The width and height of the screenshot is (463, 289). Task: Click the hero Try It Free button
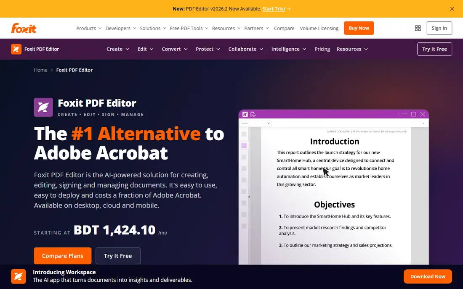click(118, 256)
